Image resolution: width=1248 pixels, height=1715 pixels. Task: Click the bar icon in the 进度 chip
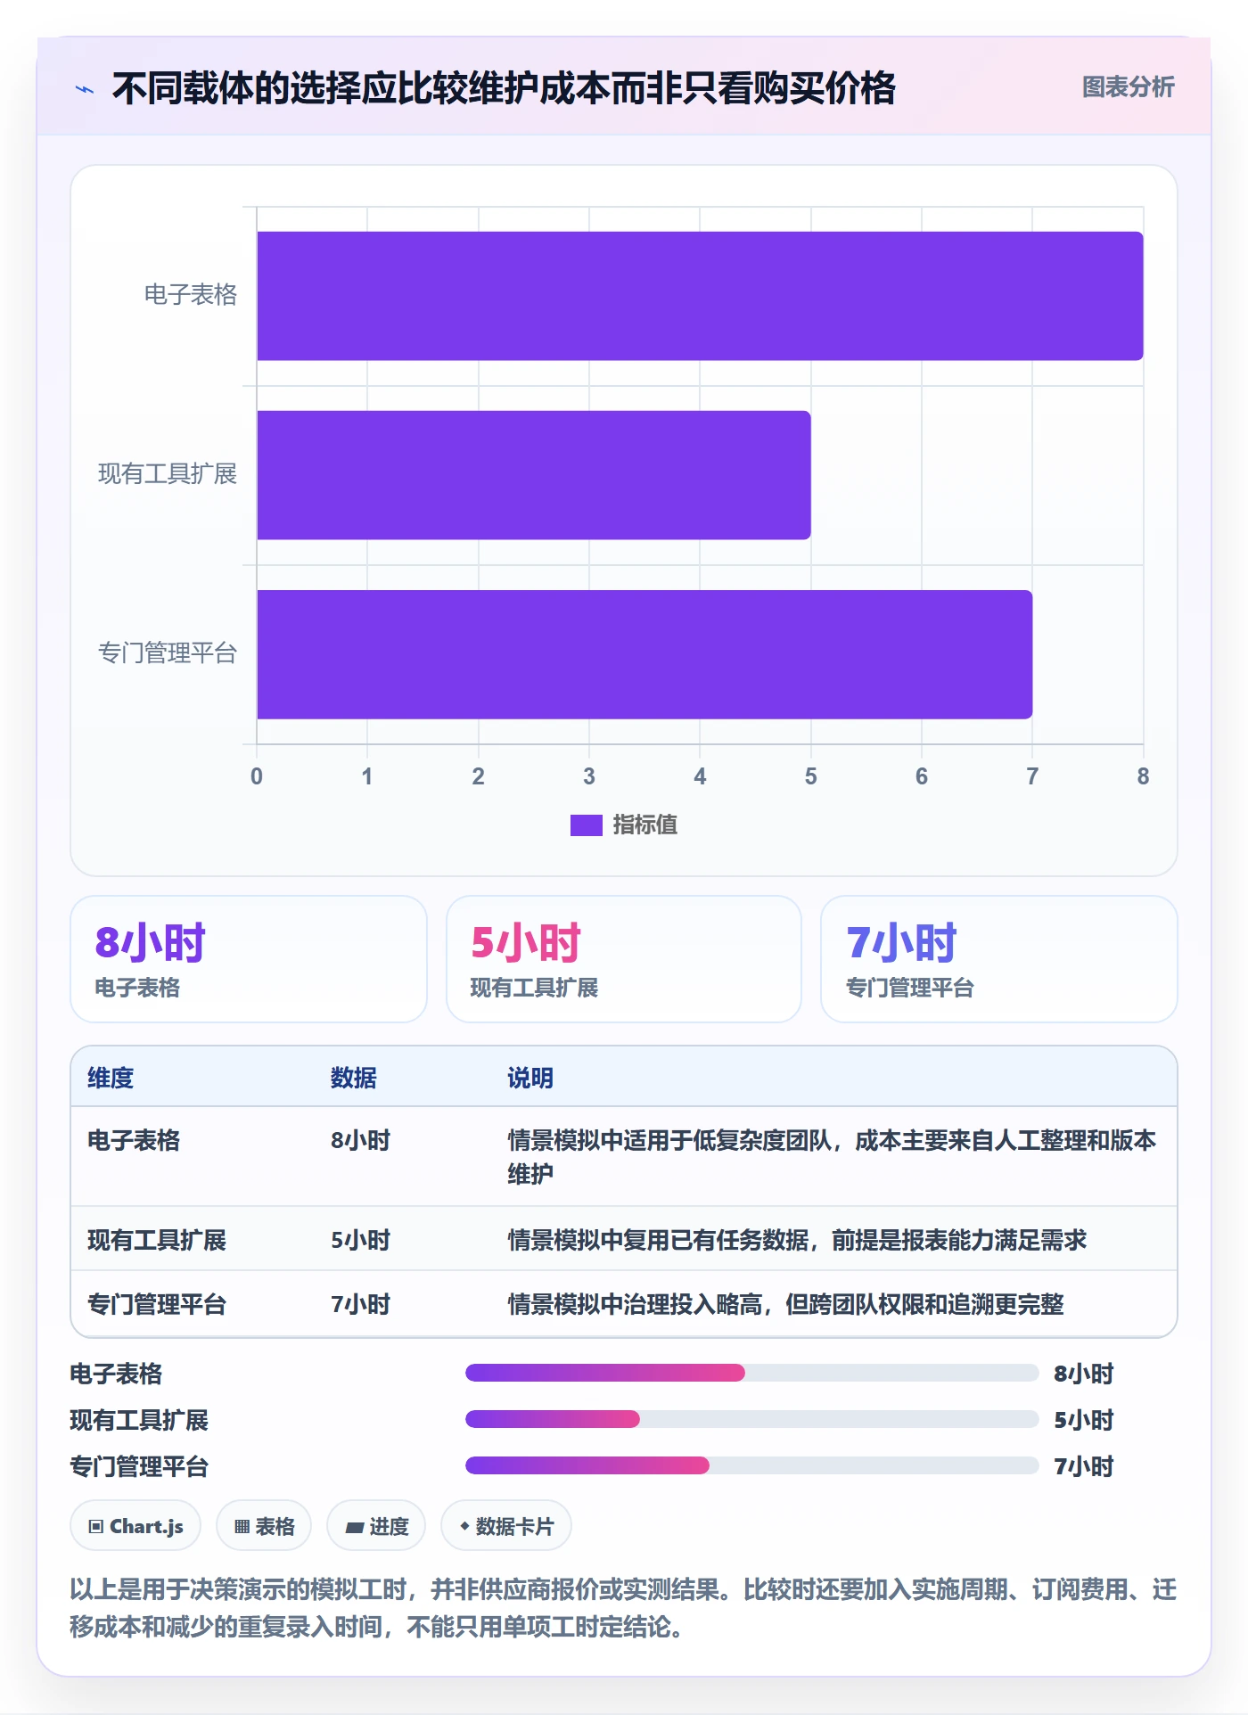pos(355,1528)
